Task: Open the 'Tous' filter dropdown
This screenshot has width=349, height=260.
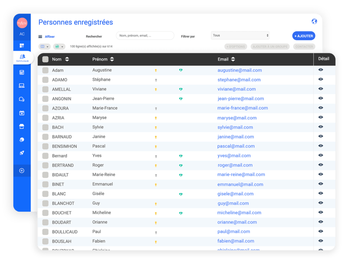Action: [x=240, y=36]
